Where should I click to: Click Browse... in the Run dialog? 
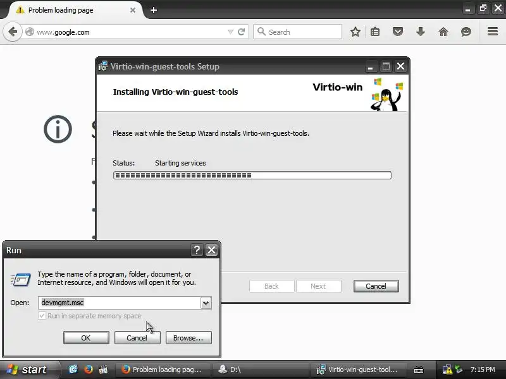188,338
